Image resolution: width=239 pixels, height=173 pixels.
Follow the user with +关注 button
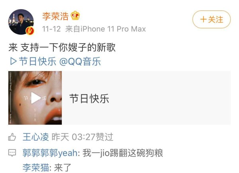pyautogui.click(x=212, y=20)
